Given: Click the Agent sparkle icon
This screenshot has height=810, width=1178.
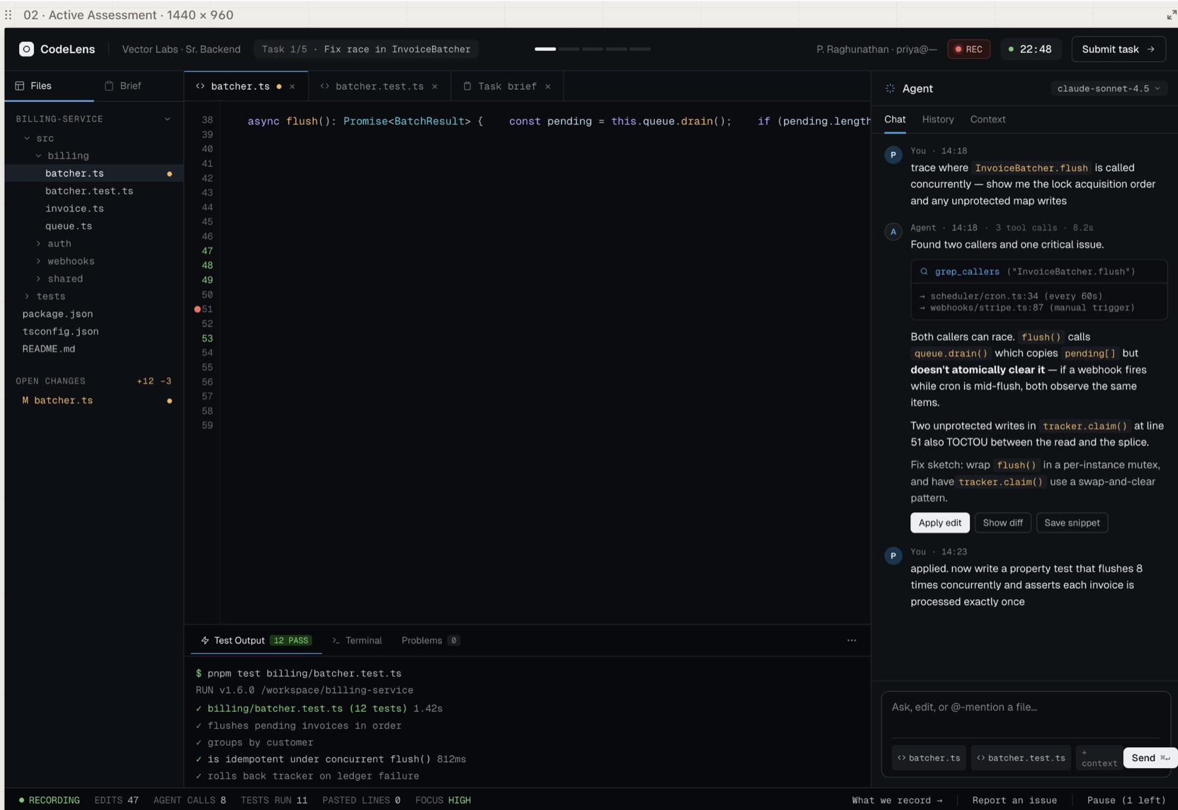Looking at the screenshot, I should (890, 88).
